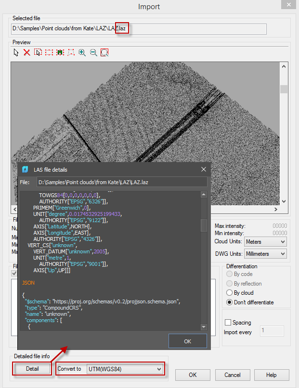The height and width of the screenshot is (388, 299).
Task: Select the polygon selection tool
Action: pos(71,52)
